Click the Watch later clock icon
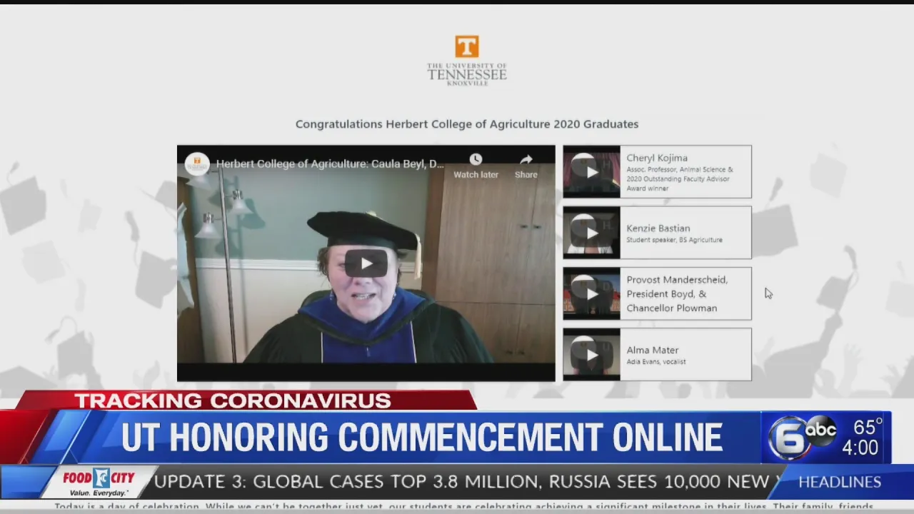 pyautogui.click(x=476, y=159)
